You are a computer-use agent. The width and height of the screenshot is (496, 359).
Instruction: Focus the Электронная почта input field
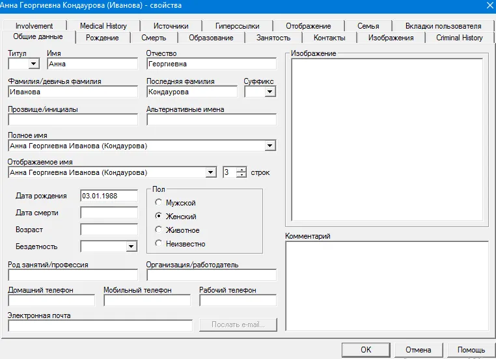(100, 325)
